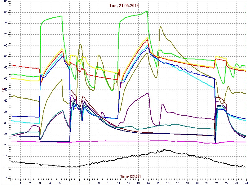Click hour "13" on the time axis
This screenshot has height=186, width=248.
pyautogui.click(x=138, y=183)
